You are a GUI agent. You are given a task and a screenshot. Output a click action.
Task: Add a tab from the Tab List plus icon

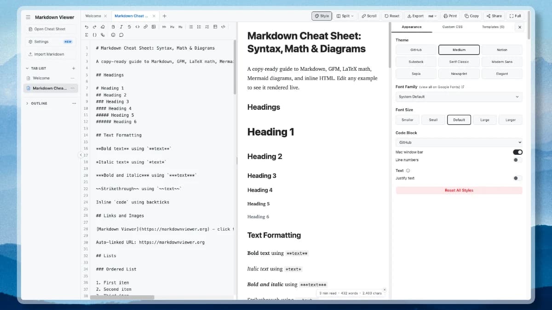[74, 68]
